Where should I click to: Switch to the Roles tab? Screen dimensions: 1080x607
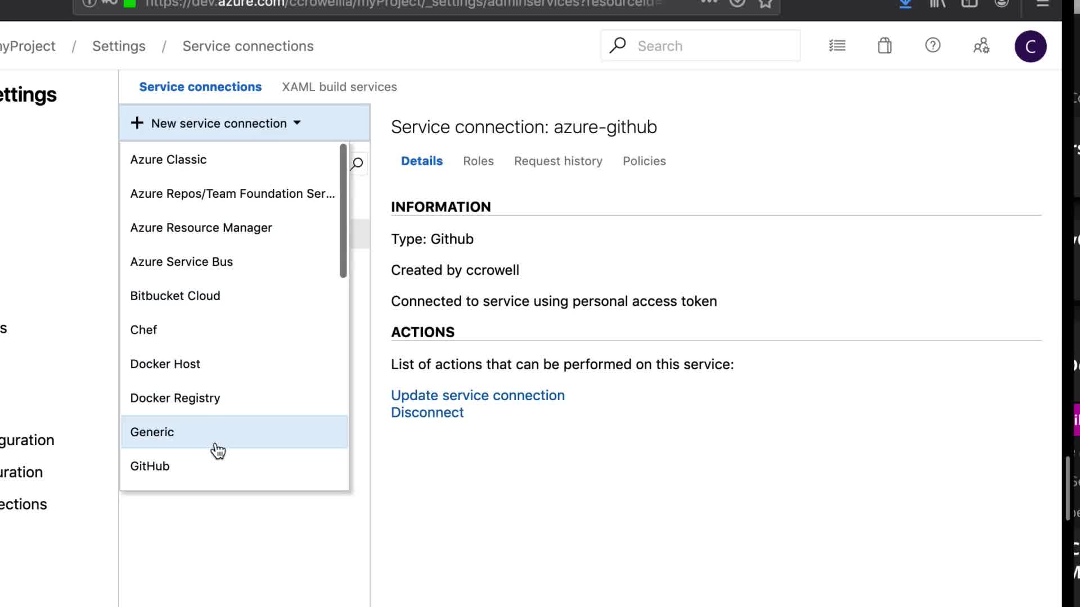(478, 161)
